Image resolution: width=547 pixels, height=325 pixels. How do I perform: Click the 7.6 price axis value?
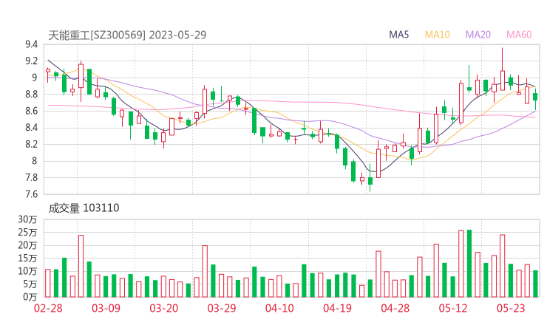(31, 194)
